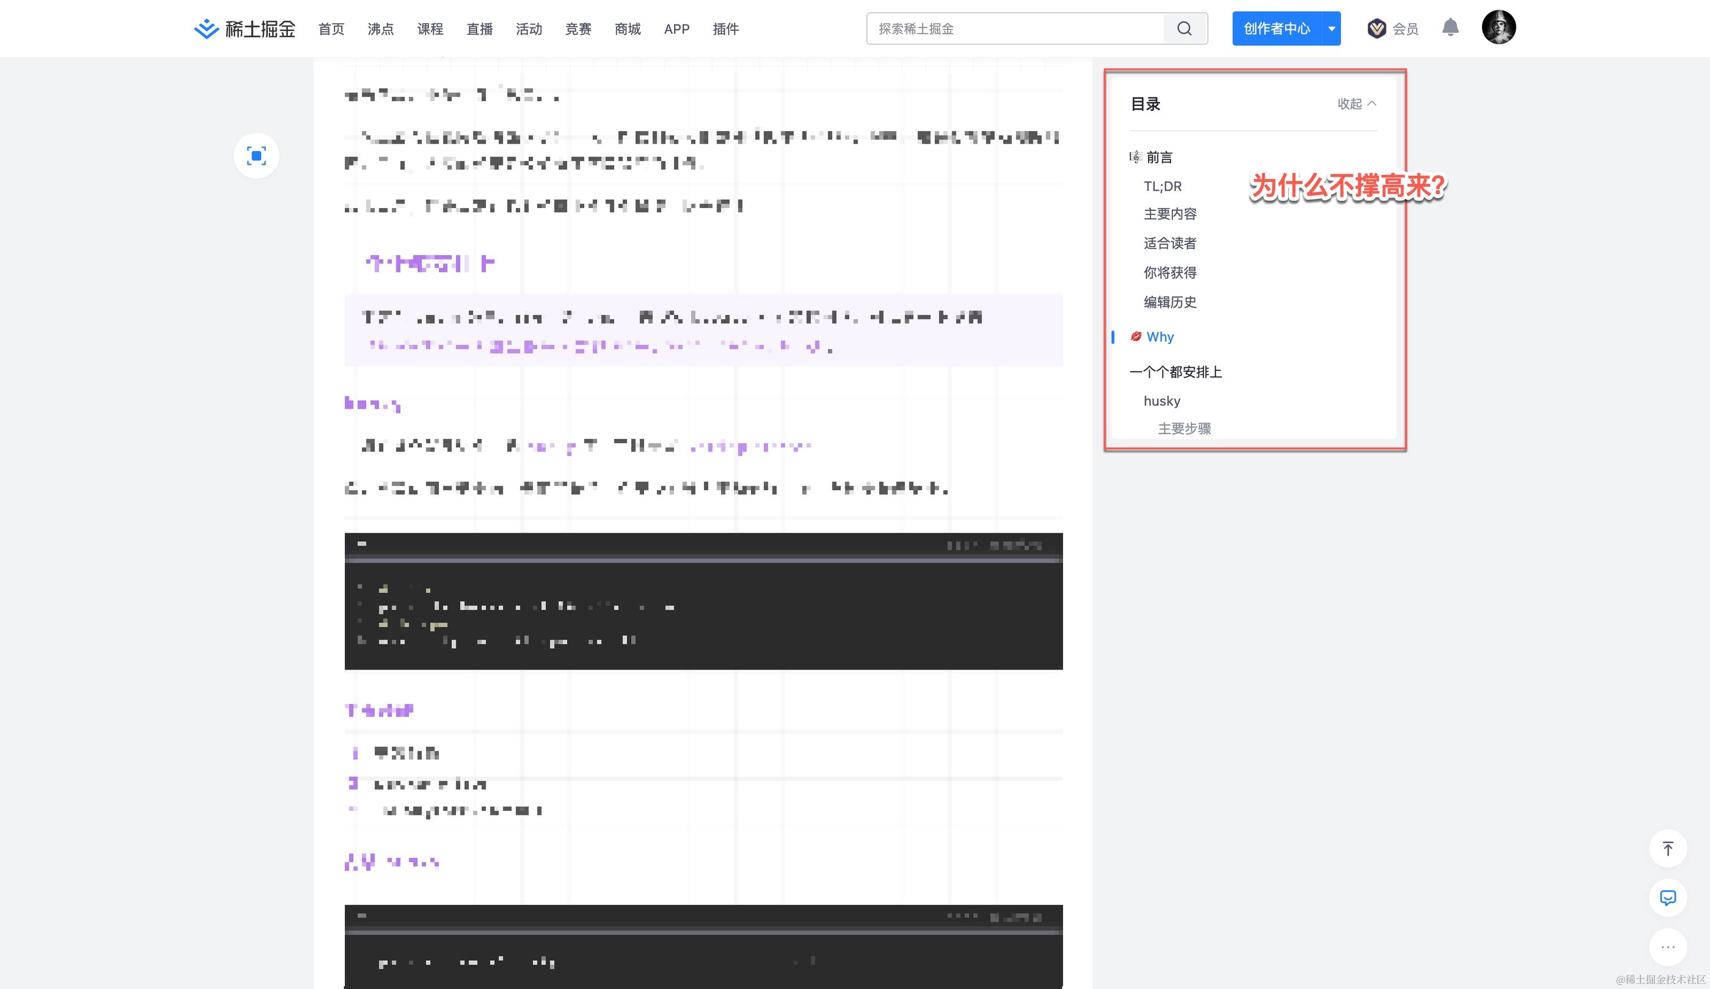Open notifications bell icon
Viewport: 1710px width, 989px height.
1450,28
